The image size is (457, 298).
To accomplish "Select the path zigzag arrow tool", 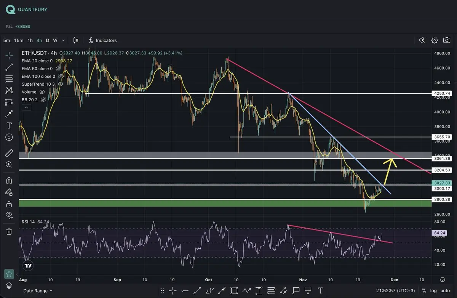I will 247,290.
